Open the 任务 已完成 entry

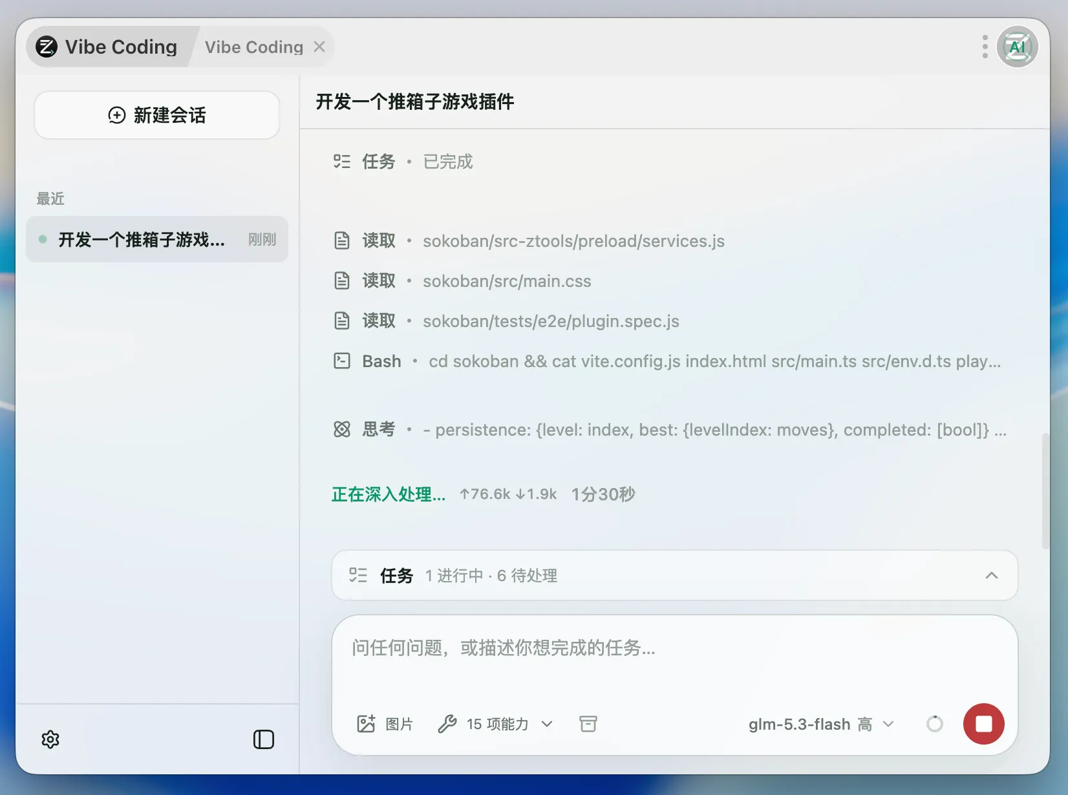click(x=403, y=162)
